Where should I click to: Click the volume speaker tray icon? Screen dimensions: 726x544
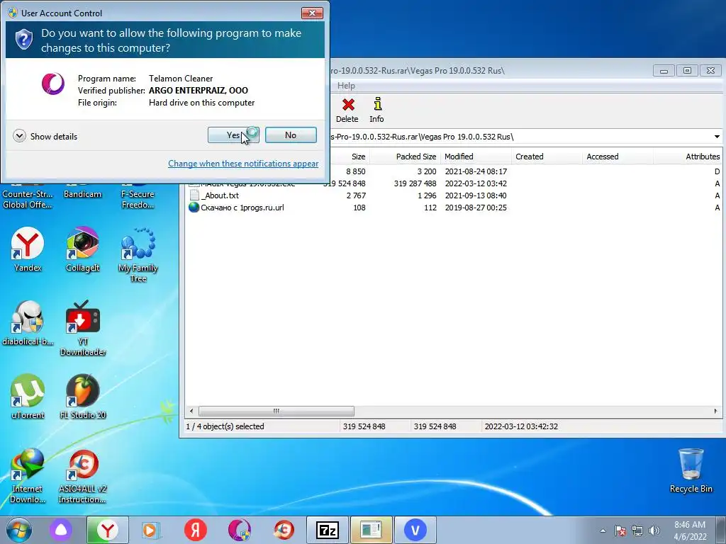point(654,531)
